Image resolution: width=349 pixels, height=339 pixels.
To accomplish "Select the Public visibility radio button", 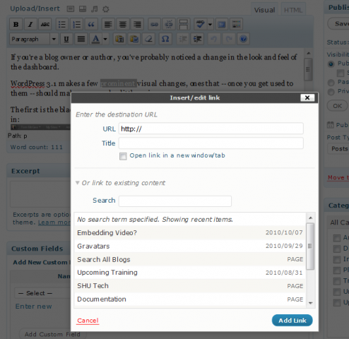I will click(x=331, y=64).
